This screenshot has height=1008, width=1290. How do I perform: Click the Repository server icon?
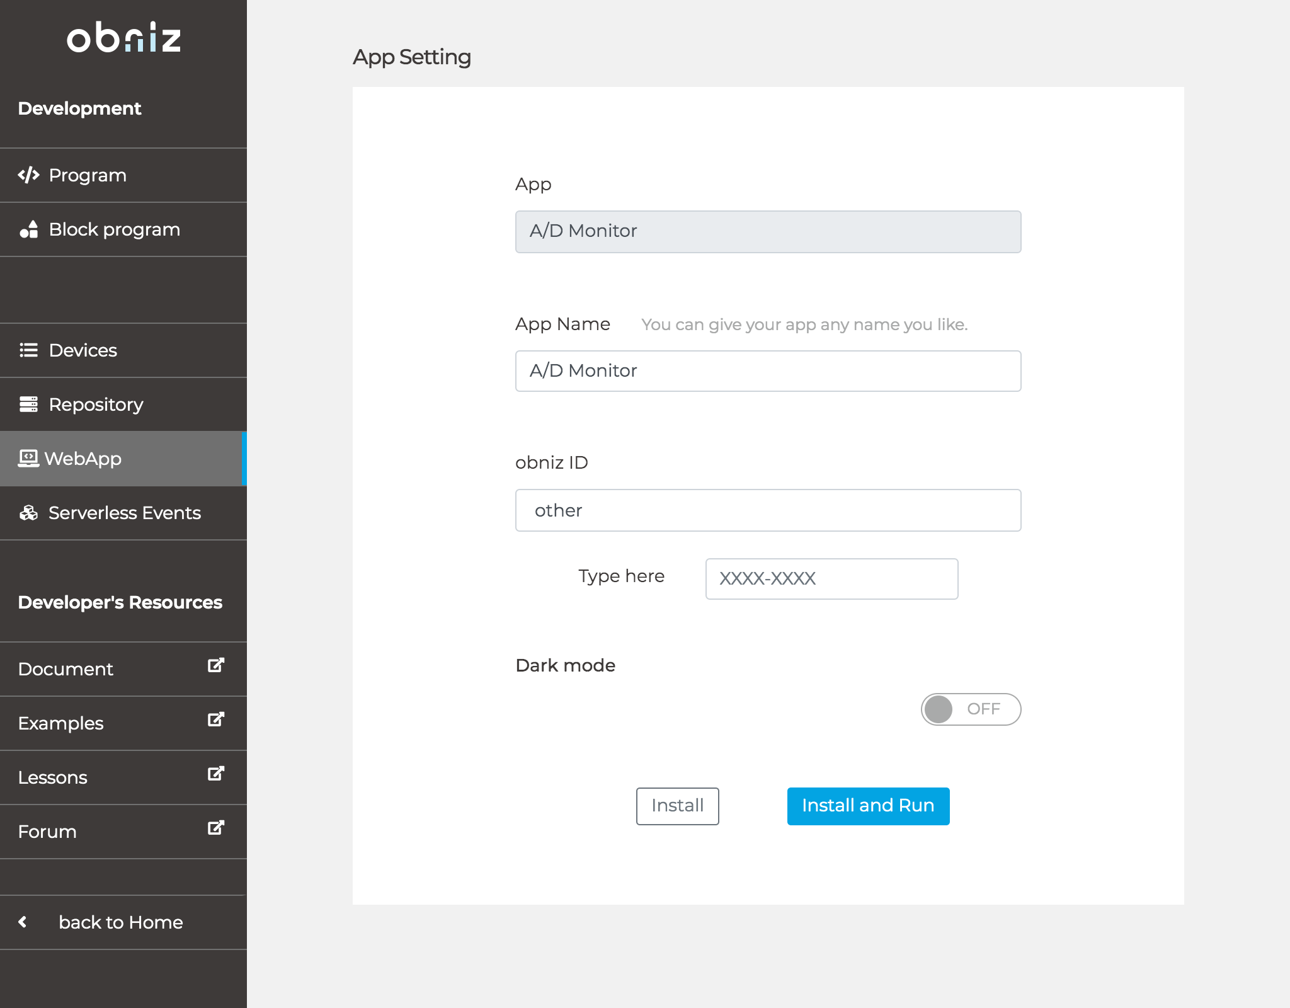coord(28,404)
